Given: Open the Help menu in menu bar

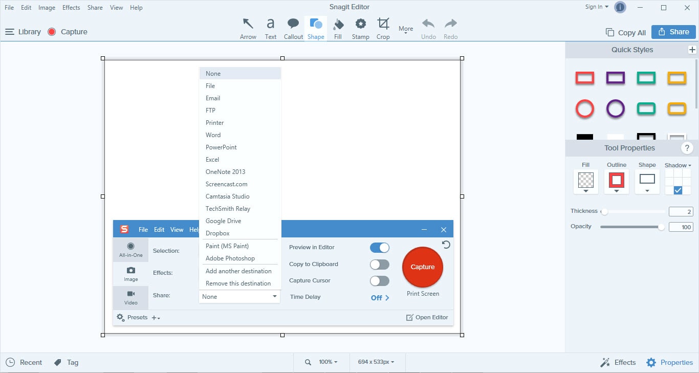Looking at the screenshot, I should coord(136,8).
